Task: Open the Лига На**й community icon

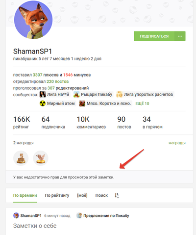Action: pos(43,95)
